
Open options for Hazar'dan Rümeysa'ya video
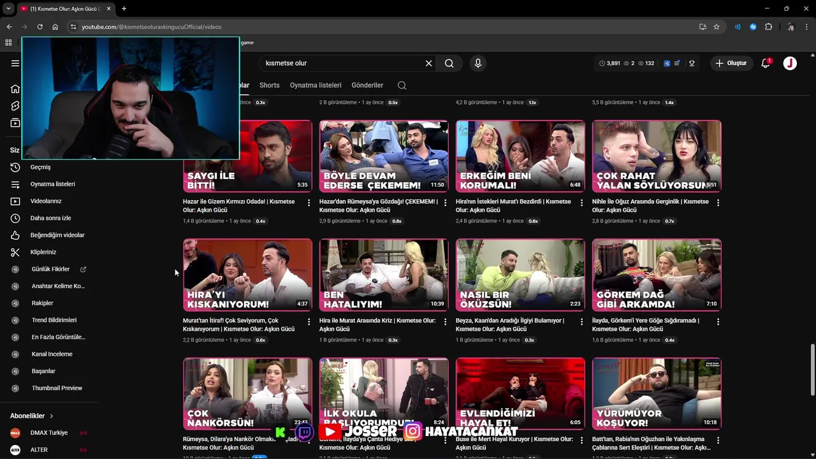(445, 203)
